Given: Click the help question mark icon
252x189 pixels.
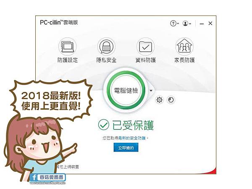Looking at the screenshot, I should click(173, 24).
